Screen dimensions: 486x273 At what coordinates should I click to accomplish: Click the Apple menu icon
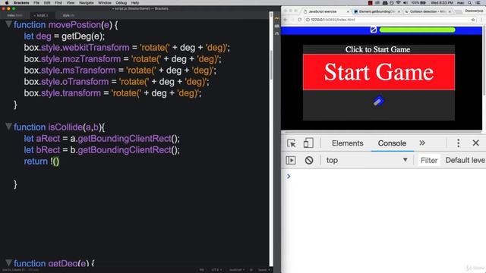click(7, 3)
